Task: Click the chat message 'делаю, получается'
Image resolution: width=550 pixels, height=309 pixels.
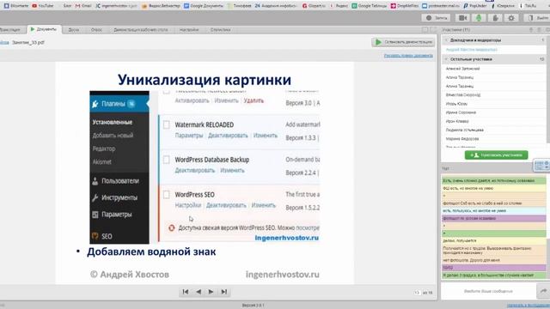Action: (494, 240)
